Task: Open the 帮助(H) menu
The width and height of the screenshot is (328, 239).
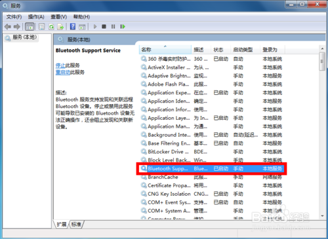Action: 81,17
